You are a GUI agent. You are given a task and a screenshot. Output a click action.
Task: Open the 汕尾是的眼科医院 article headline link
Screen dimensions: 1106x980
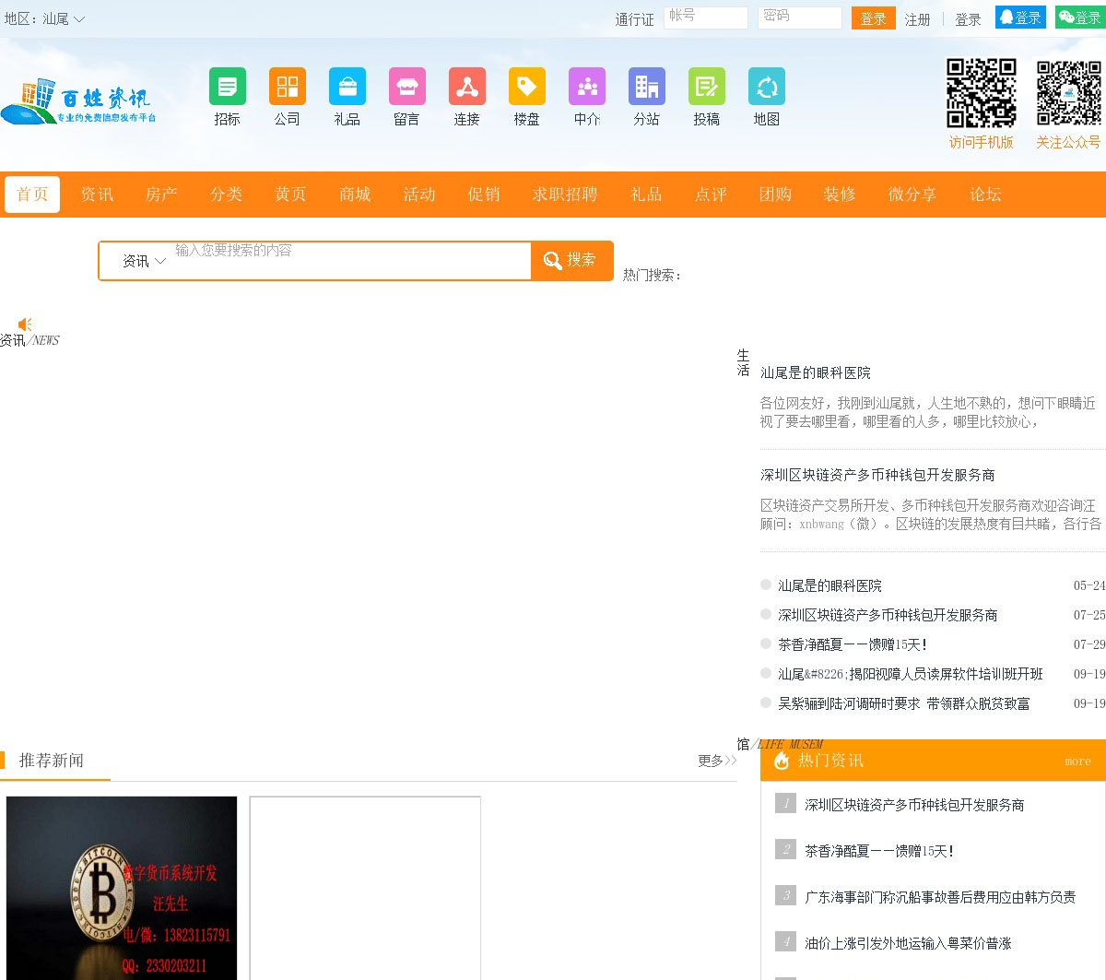[x=815, y=372]
